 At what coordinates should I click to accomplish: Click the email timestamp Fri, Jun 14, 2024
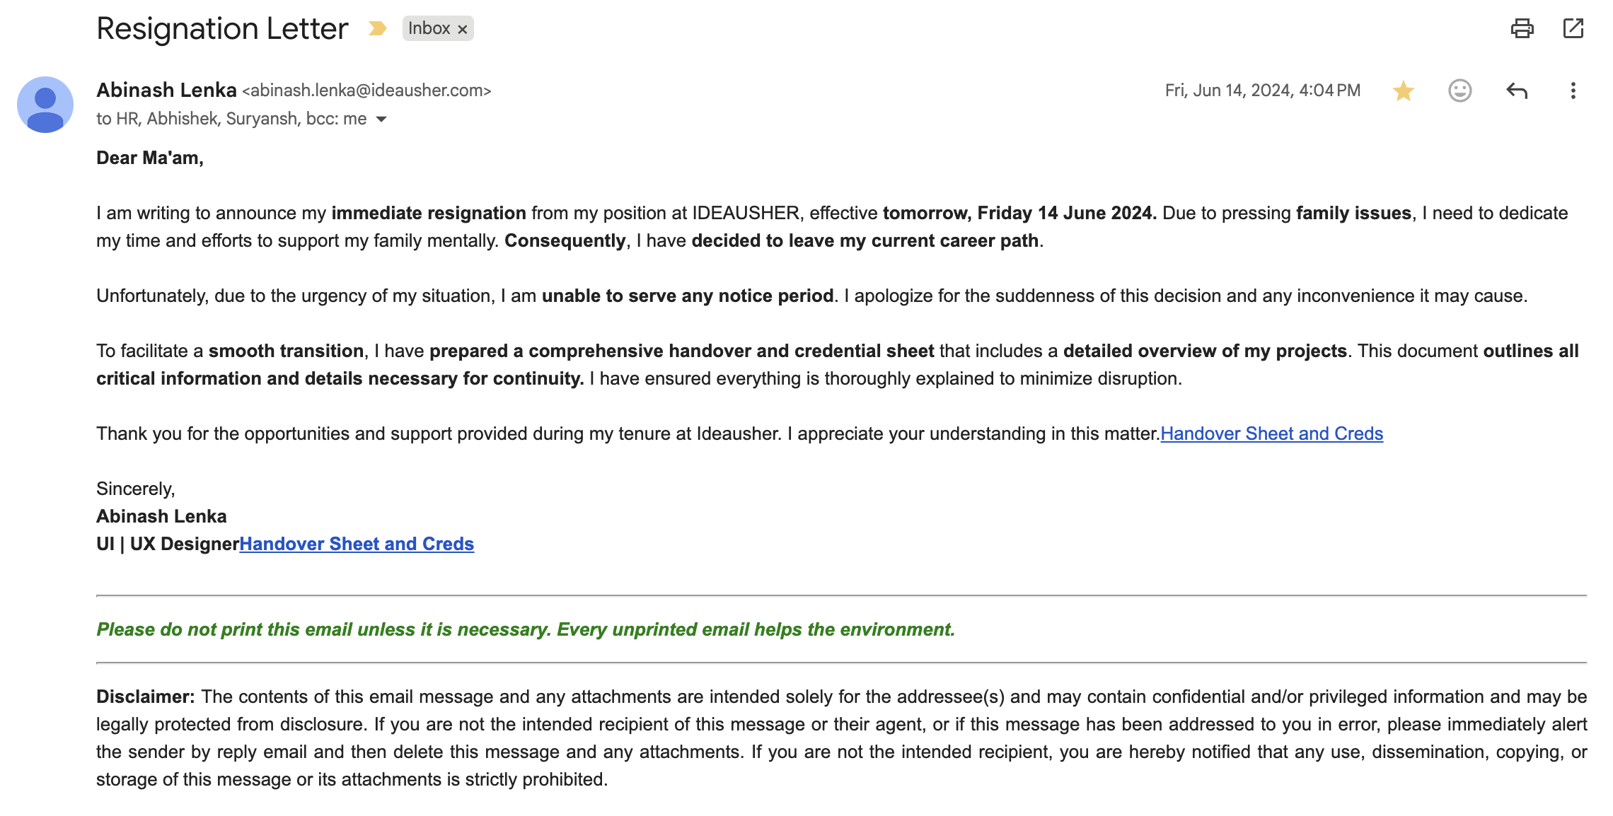pos(1262,91)
